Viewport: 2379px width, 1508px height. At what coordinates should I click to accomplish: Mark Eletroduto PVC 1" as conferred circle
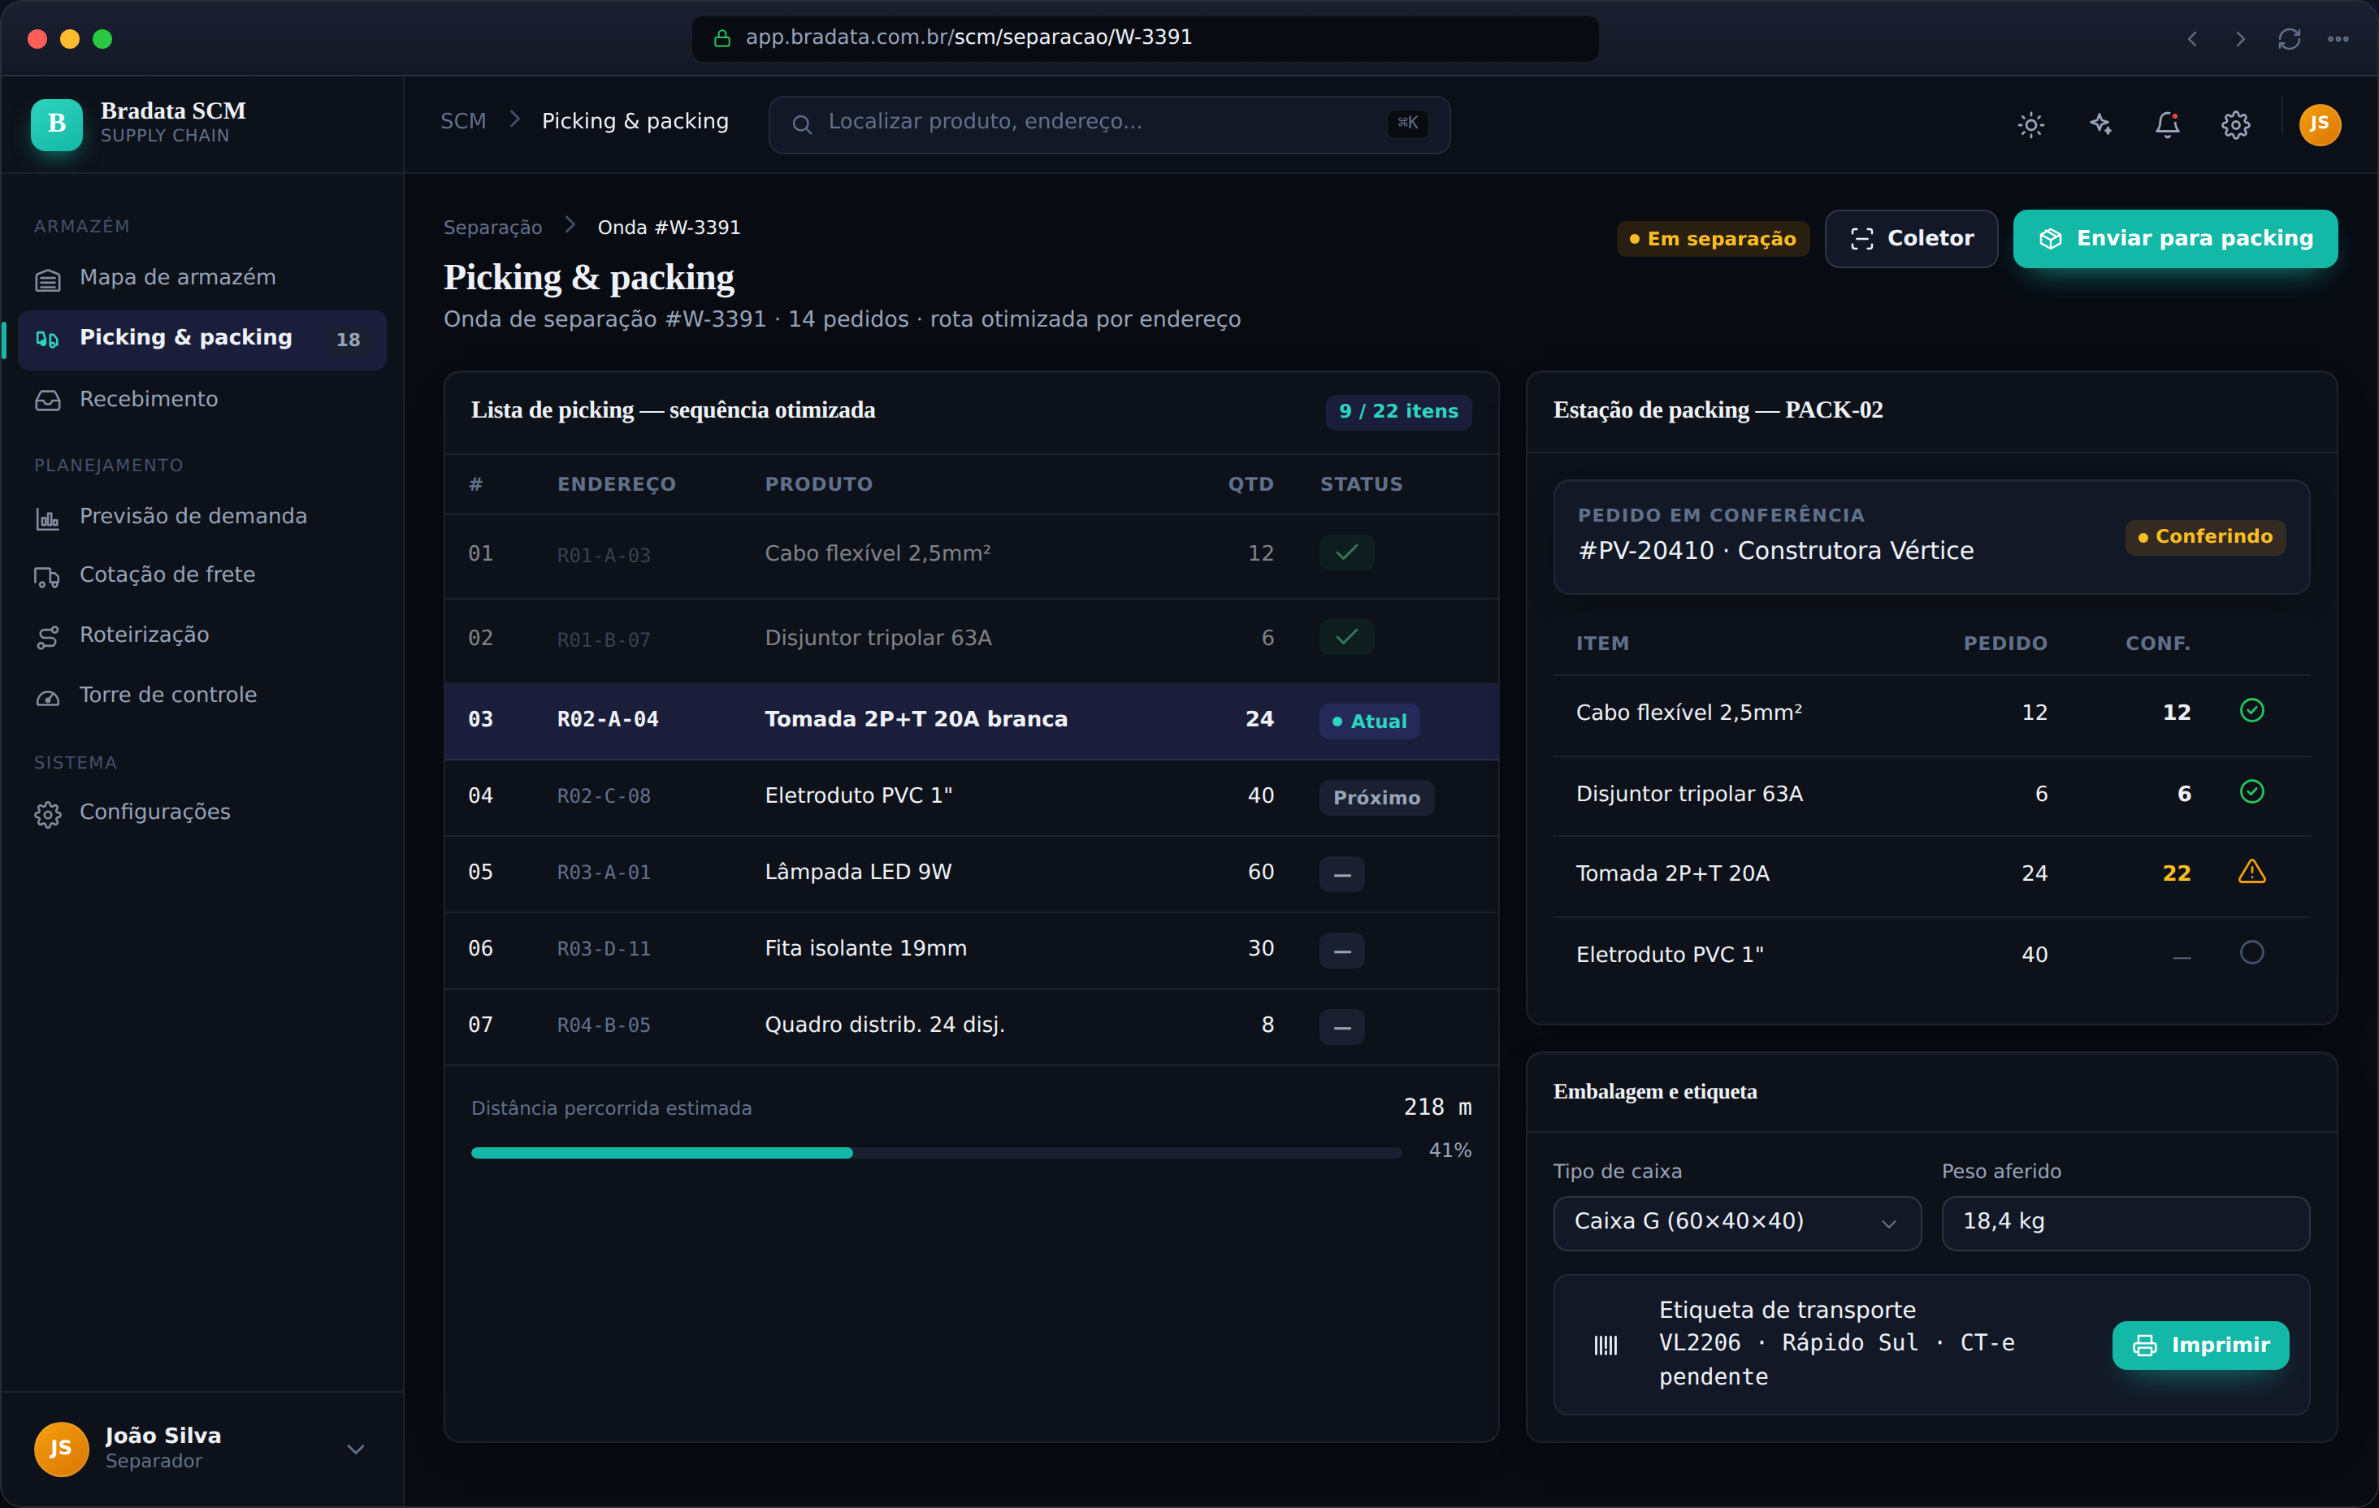tap(2251, 952)
